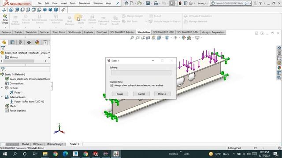Click the Solving progress bar
This screenshot has height=158, width=282.
coord(141,72)
